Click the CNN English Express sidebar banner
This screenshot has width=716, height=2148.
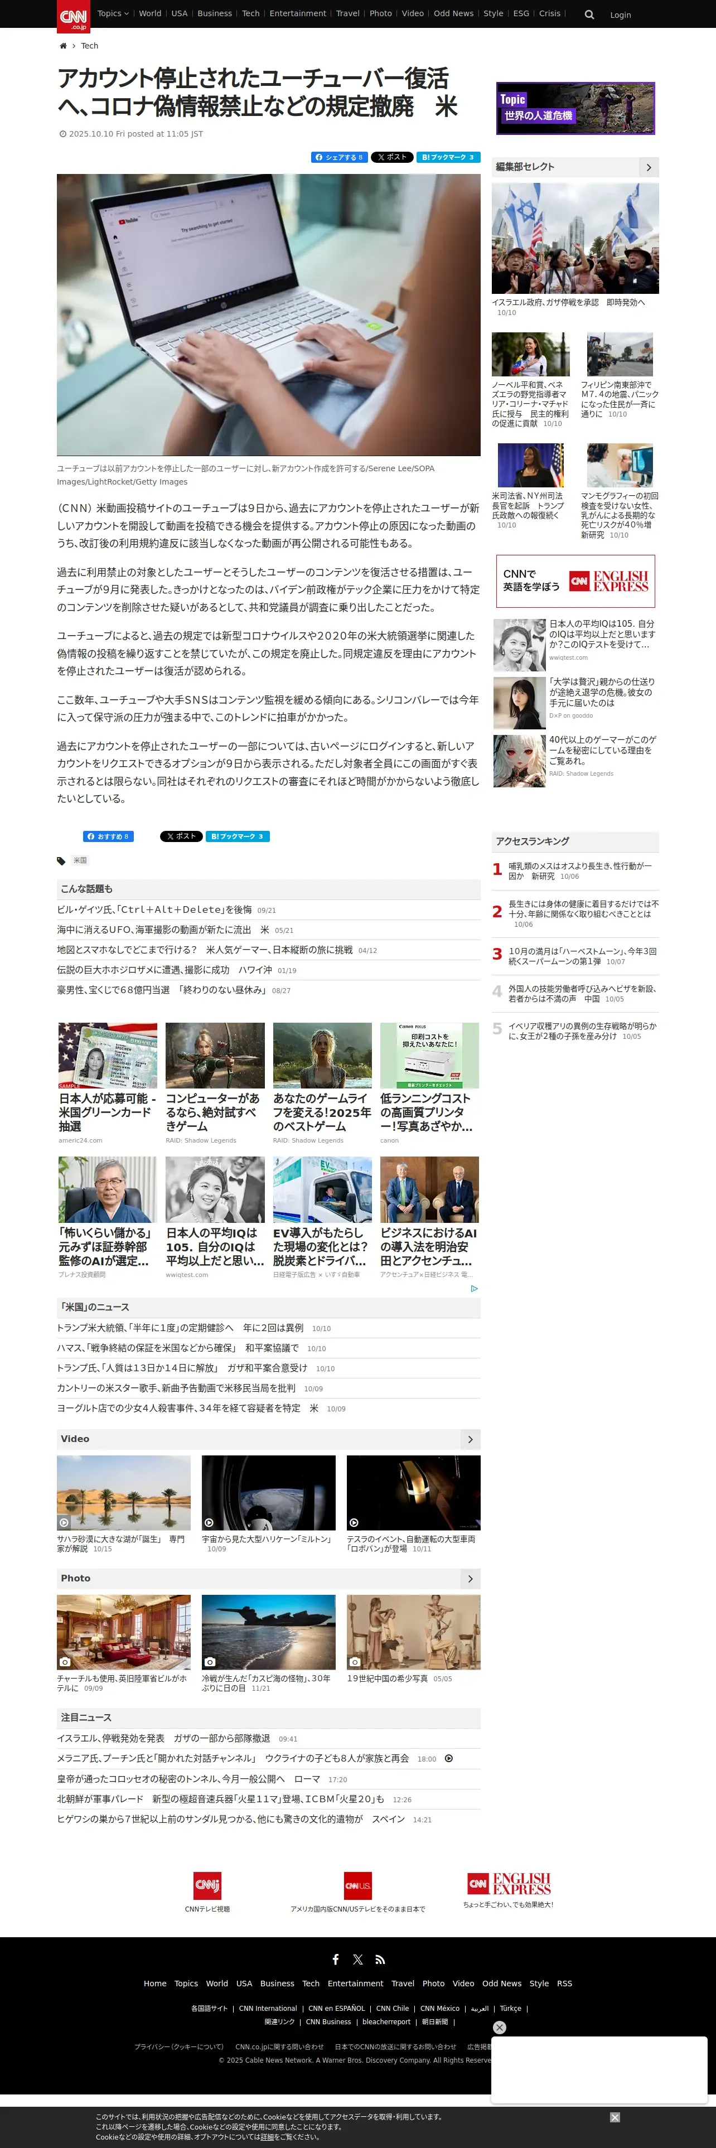click(x=575, y=581)
